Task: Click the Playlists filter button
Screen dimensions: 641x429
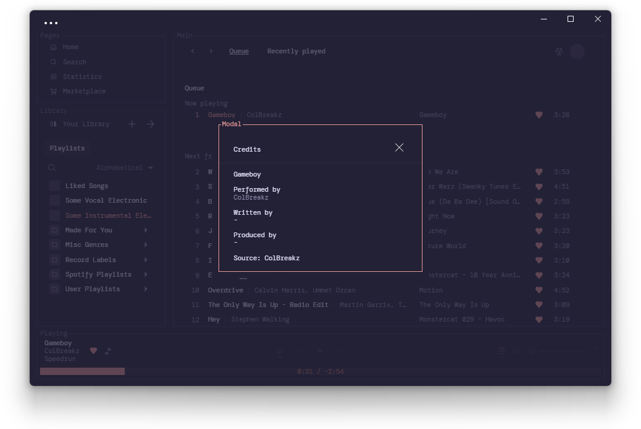Action: [67, 148]
